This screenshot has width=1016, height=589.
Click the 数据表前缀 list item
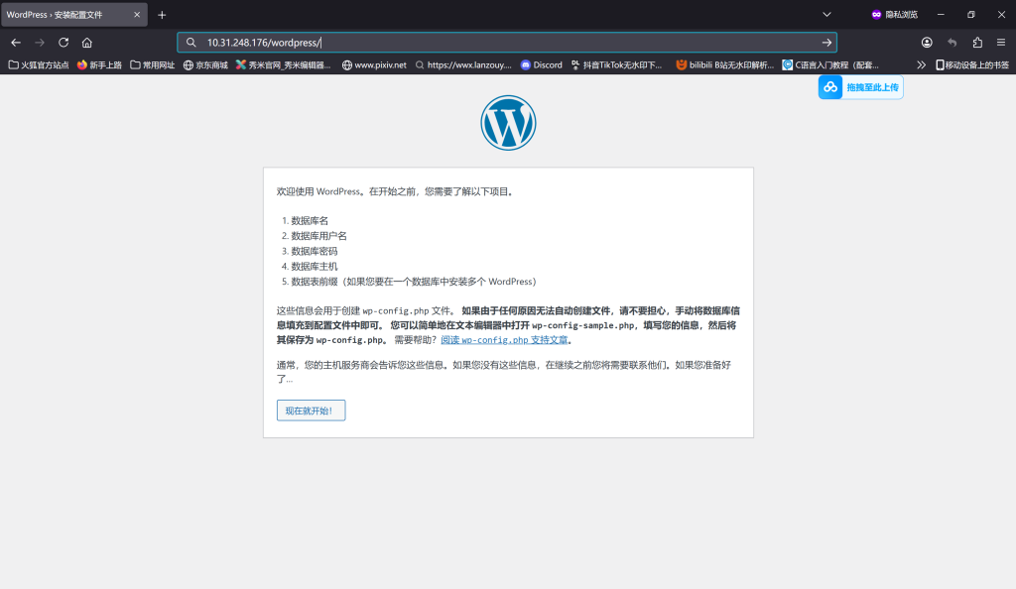click(414, 282)
